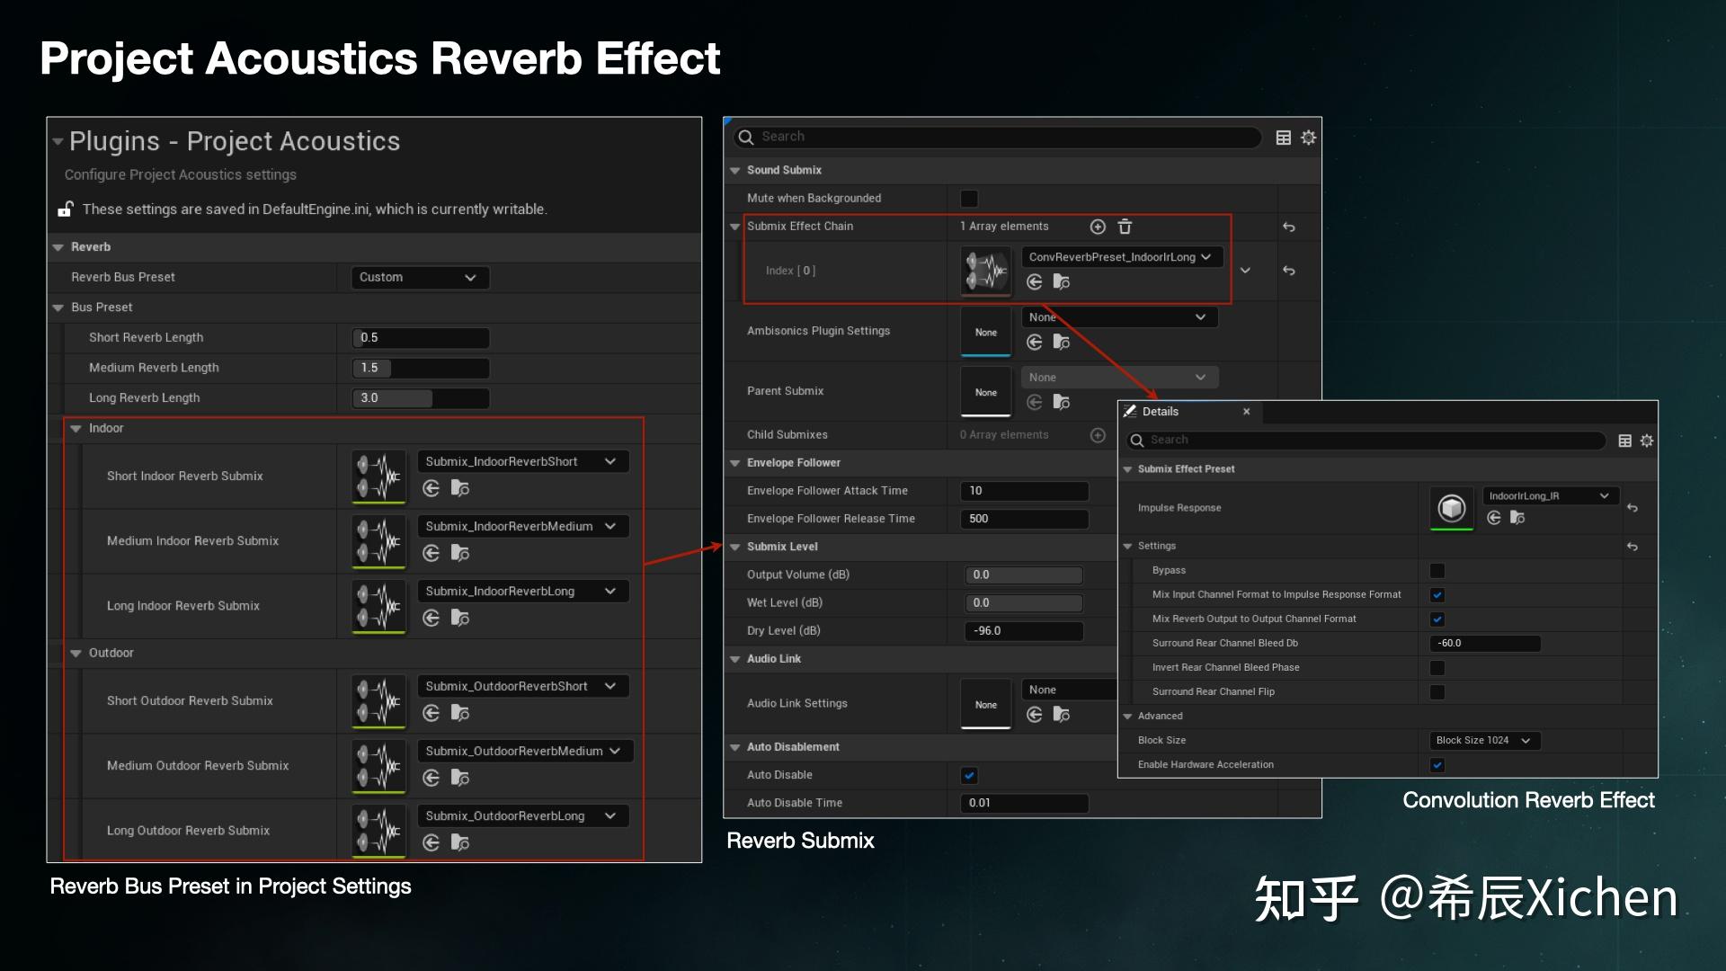This screenshot has width=1726, height=971.
Task: Open view options grid icon in Details panel
Action: click(x=1624, y=441)
